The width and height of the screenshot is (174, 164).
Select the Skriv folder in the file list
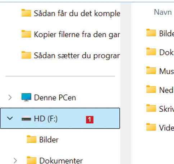click(x=160, y=109)
